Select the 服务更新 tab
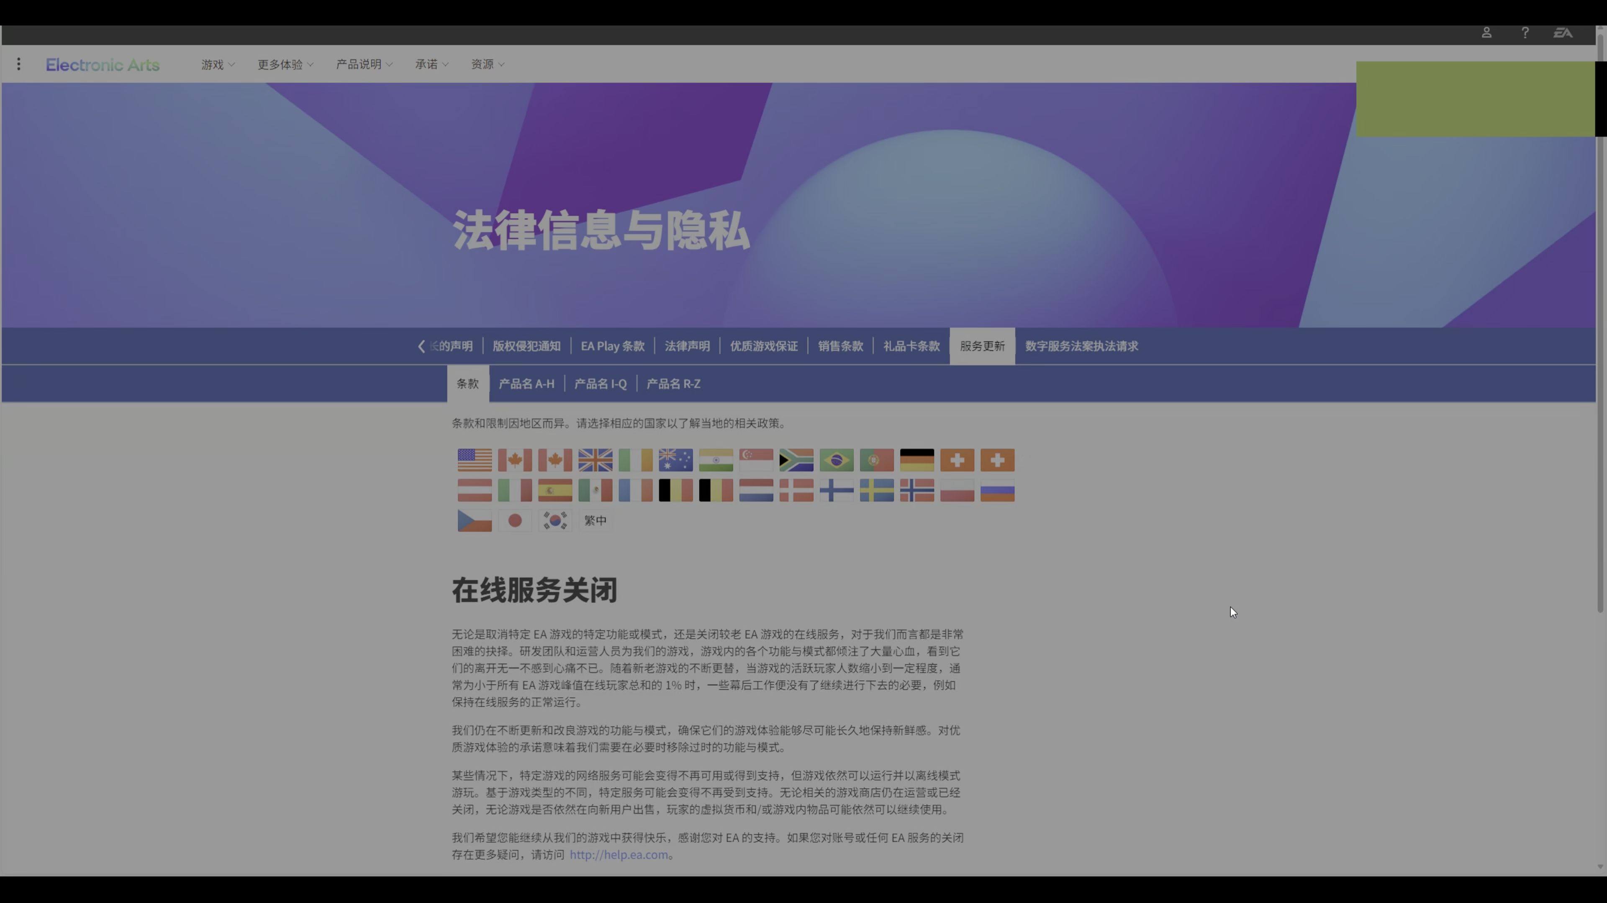 tap(982, 346)
